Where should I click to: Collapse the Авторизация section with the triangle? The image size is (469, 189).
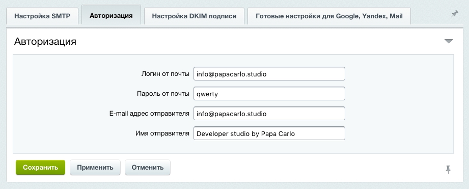pos(448,41)
